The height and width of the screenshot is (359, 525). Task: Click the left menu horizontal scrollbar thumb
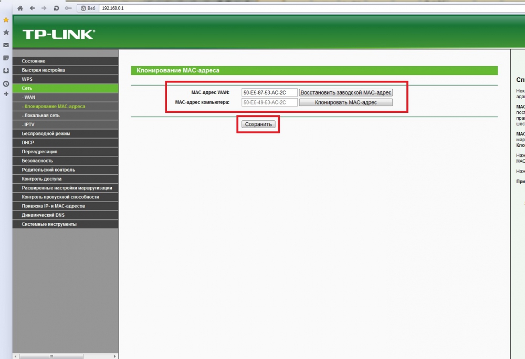pyautogui.click(x=51, y=356)
